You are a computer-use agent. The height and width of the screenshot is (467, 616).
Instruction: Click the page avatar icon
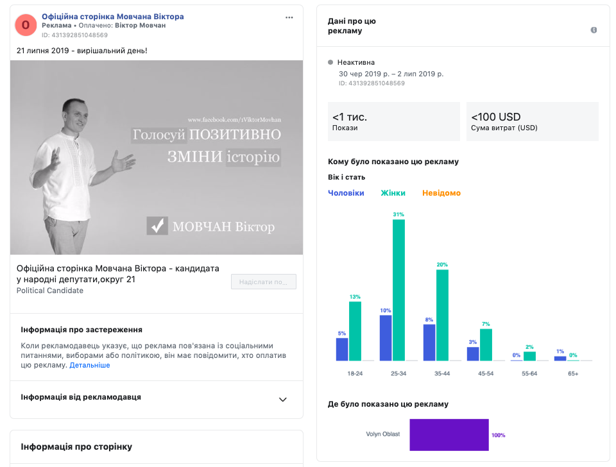pyautogui.click(x=26, y=24)
